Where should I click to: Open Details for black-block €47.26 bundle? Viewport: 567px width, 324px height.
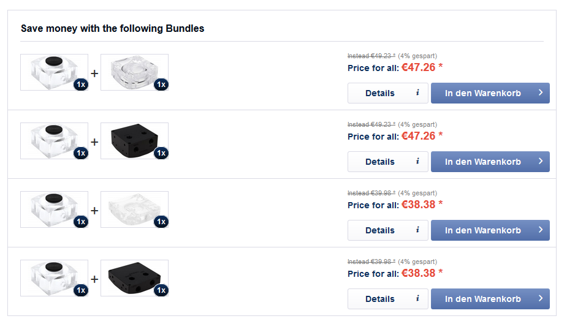pos(387,162)
